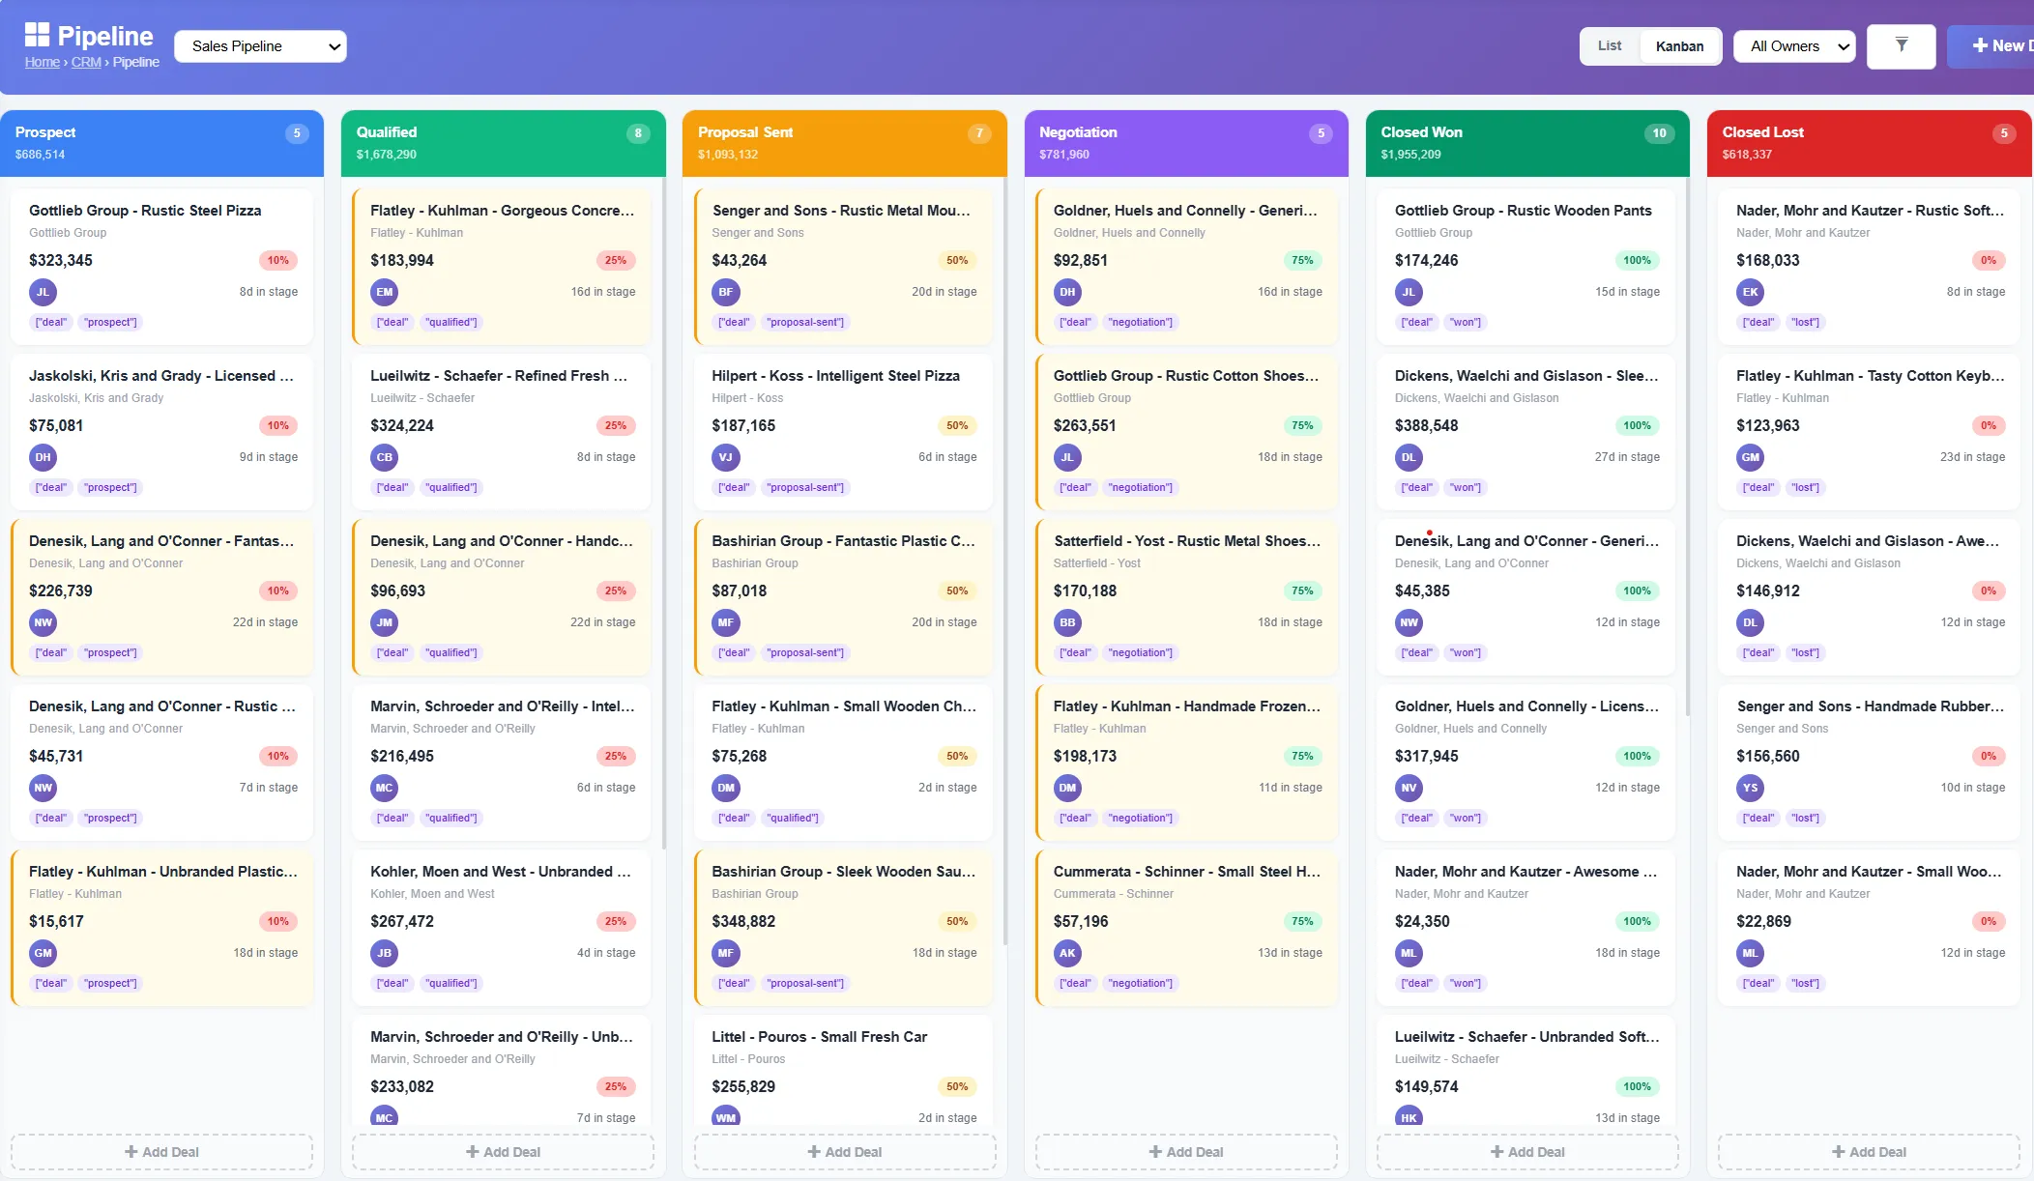Select the Kanban view tab

1679,45
